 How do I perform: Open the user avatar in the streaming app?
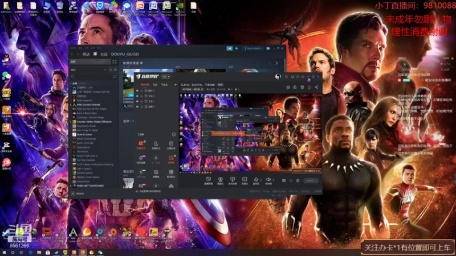(278, 76)
